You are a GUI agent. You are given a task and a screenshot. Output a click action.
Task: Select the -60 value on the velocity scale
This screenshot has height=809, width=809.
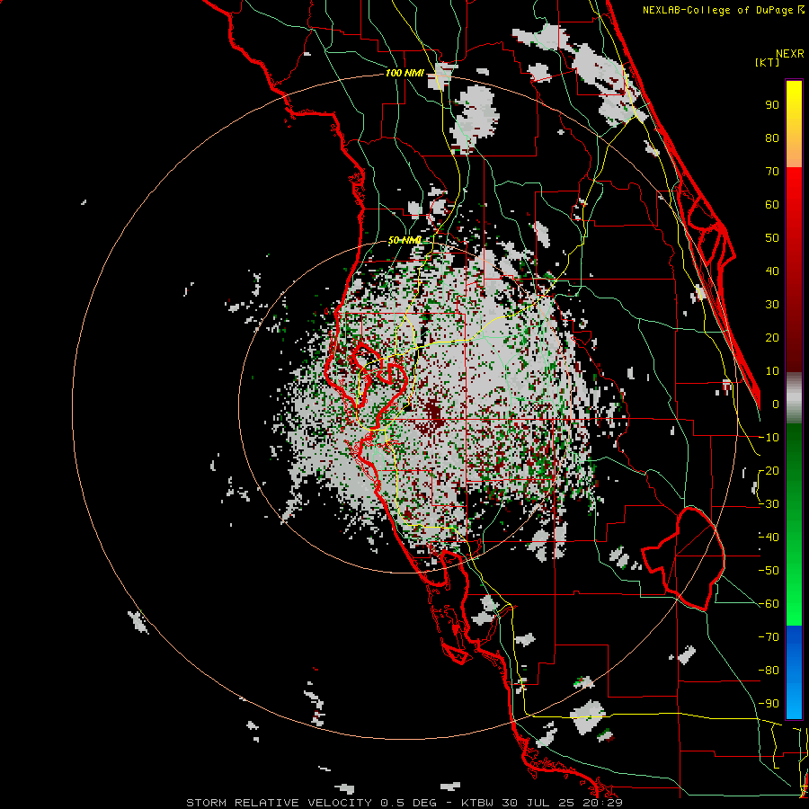coord(769,604)
